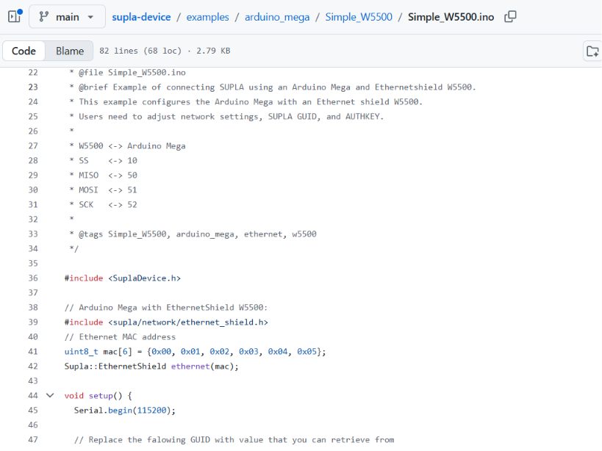The width and height of the screenshot is (602, 451).
Task: Click the '82 lines (68 loc)' file info
Action: pyautogui.click(x=140, y=51)
